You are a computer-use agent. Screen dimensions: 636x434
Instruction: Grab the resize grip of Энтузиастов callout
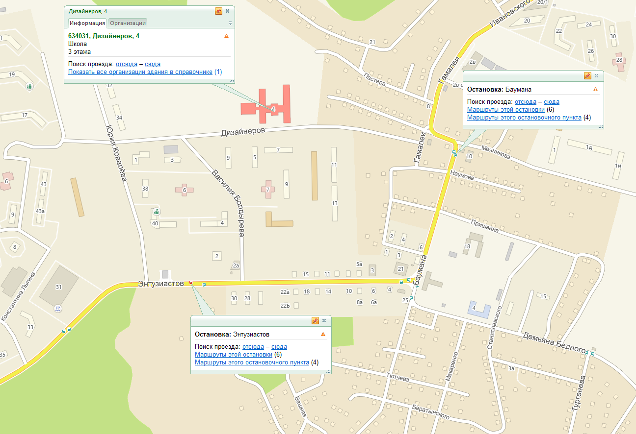coord(327,371)
